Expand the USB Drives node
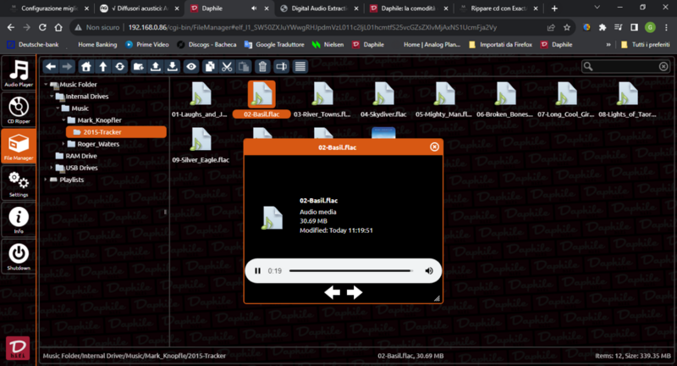The image size is (677, 366). (50, 168)
